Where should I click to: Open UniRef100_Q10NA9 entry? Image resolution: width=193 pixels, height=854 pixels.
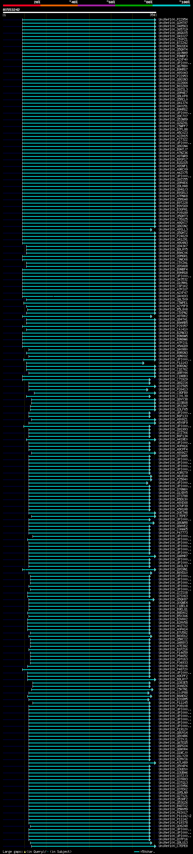pyautogui.click(x=173, y=53)
